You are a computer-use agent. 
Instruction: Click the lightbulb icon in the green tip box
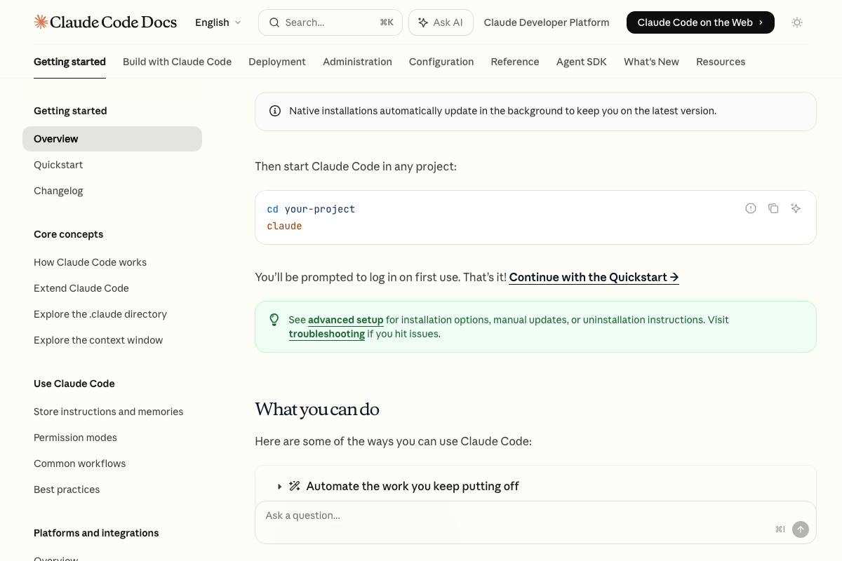pyautogui.click(x=274, y=320)
